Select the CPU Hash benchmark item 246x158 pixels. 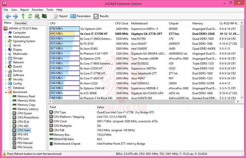22,130
